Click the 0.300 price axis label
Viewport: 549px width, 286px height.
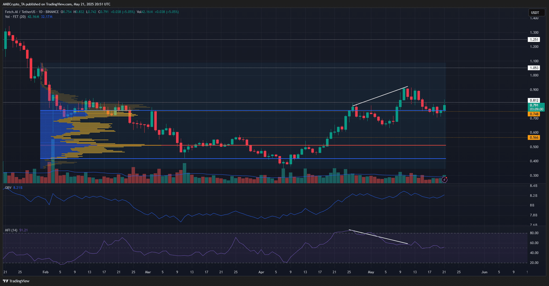(x=534, y=175)
